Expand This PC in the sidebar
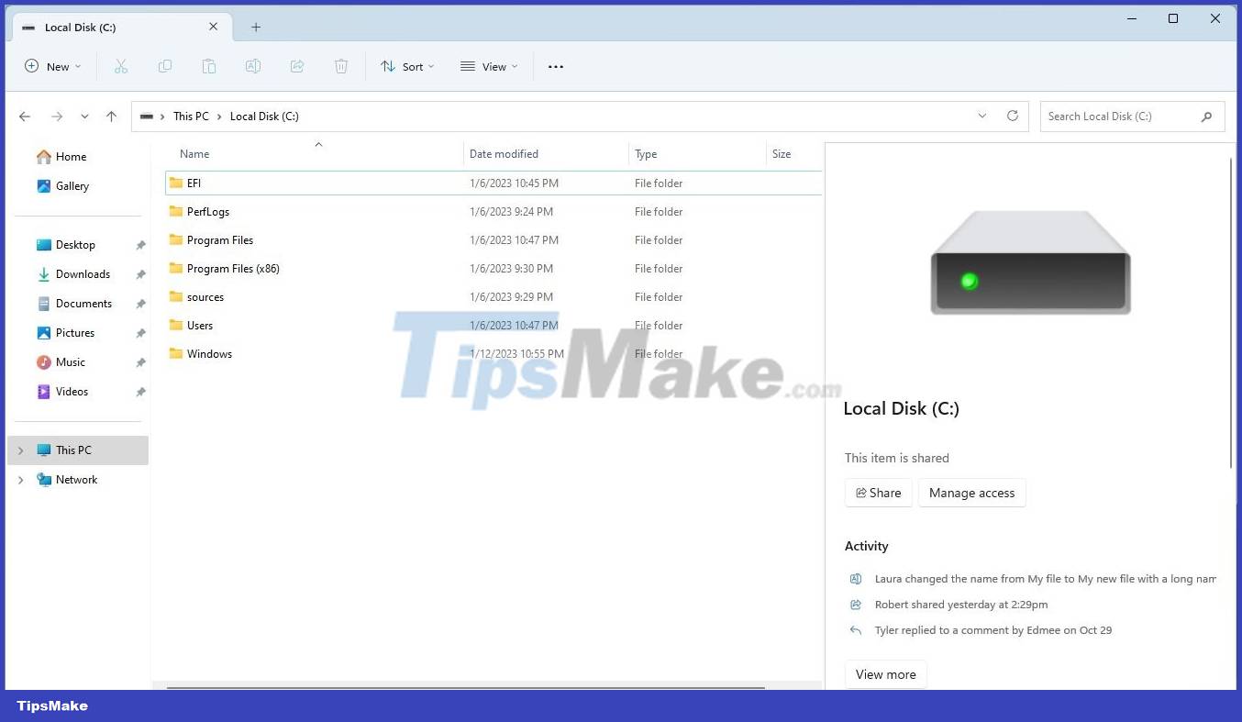The width and height of the screenshot is (1242, 722). pos(20,450)
